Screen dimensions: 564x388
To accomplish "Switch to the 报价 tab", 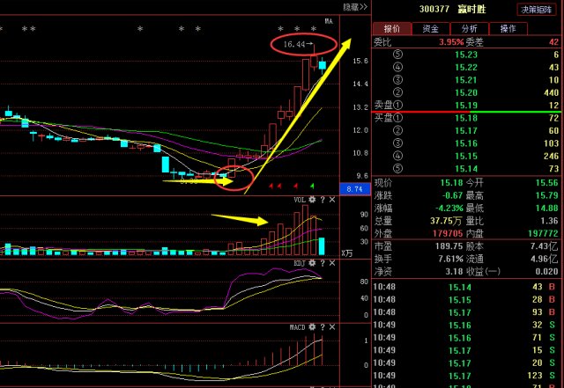I will [x=392, y=29].
